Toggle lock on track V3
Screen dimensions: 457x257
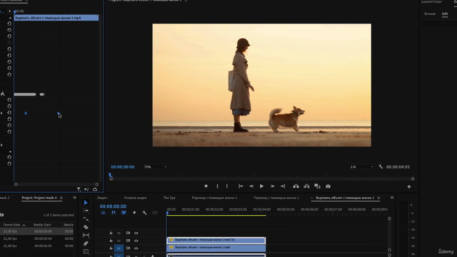pos(111,233)
